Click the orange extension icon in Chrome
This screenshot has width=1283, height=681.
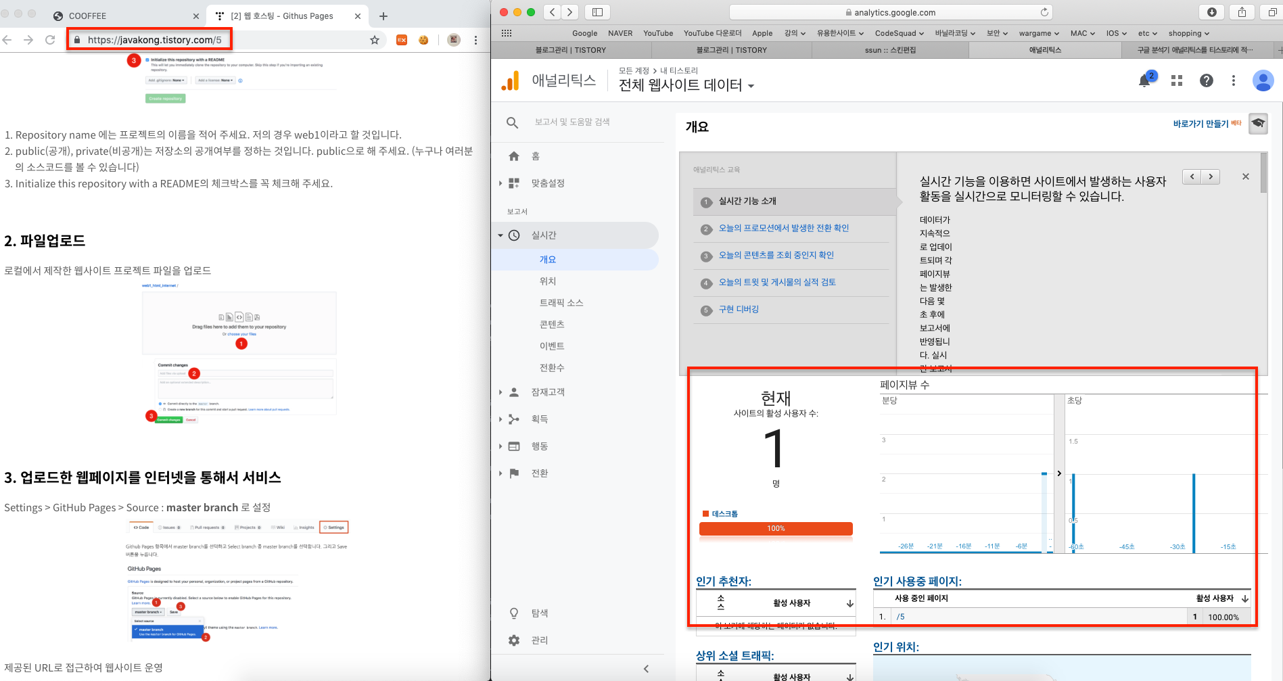[x=402, y=40]
